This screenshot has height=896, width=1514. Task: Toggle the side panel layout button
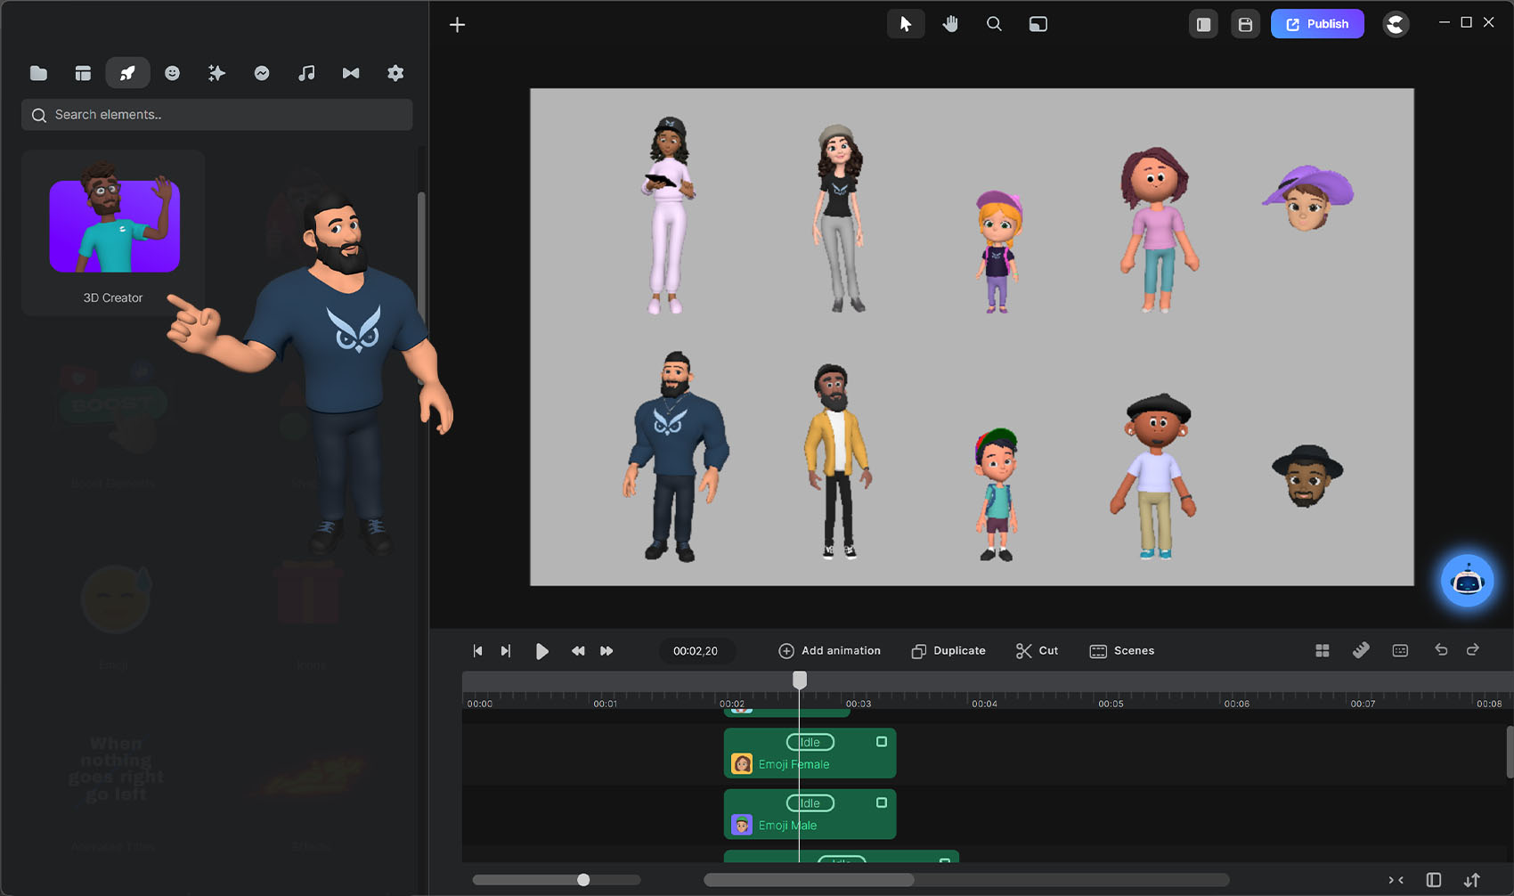(1203, 24)
